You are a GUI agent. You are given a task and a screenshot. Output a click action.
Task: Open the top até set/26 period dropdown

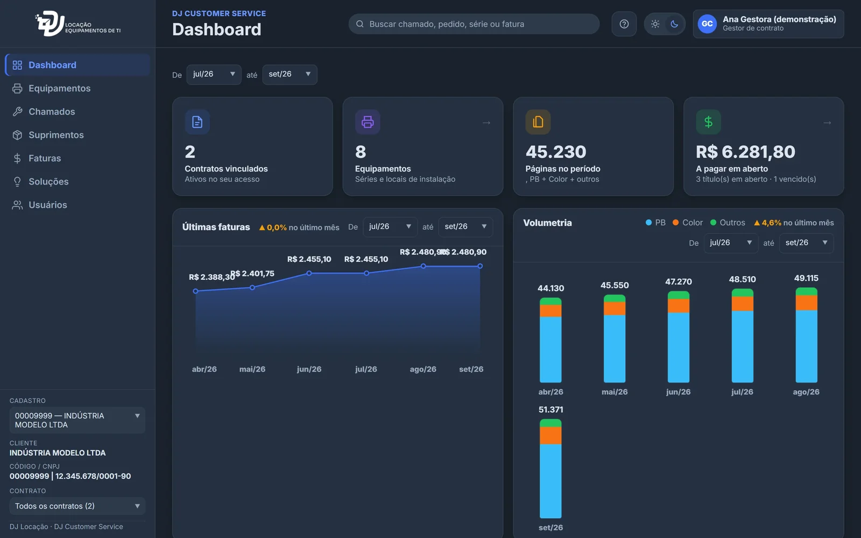(290, 74)
